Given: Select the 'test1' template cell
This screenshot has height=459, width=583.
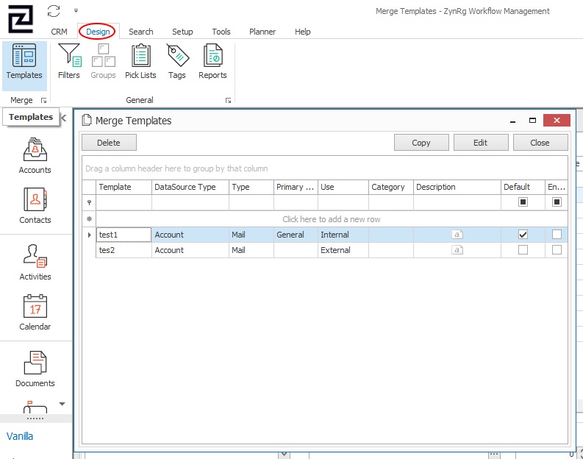Looking at the screenshot, I should point(124,235).
